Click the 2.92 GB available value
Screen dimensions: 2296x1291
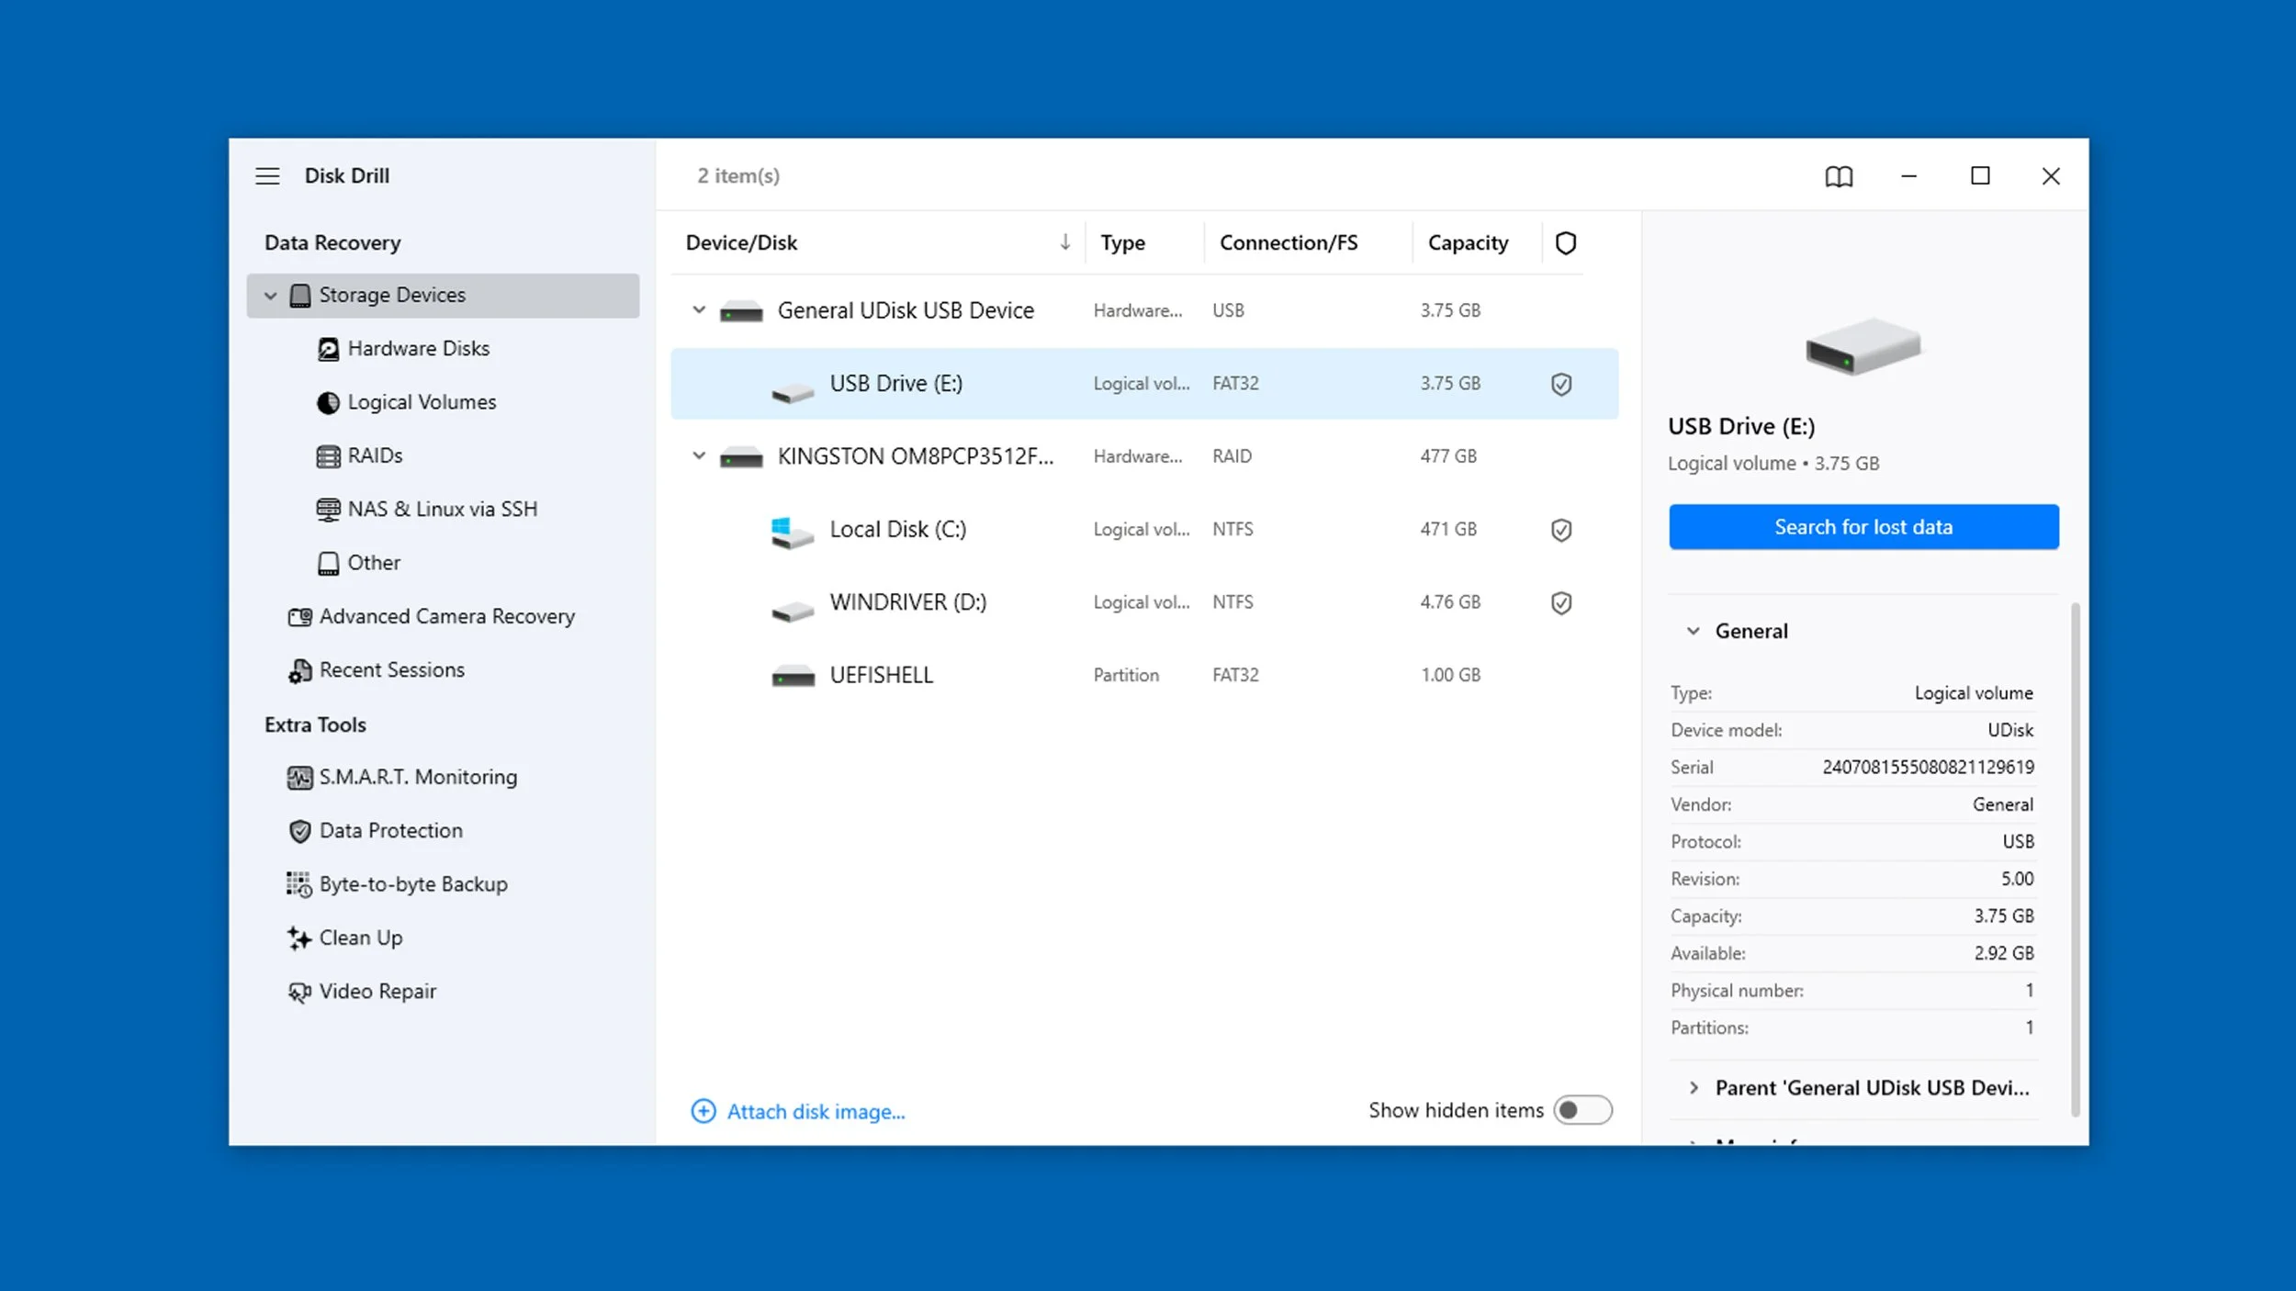[2004, 954]
